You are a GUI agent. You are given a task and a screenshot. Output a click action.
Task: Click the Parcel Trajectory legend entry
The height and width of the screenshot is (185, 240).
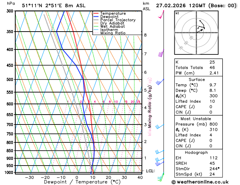pos(114,20)
